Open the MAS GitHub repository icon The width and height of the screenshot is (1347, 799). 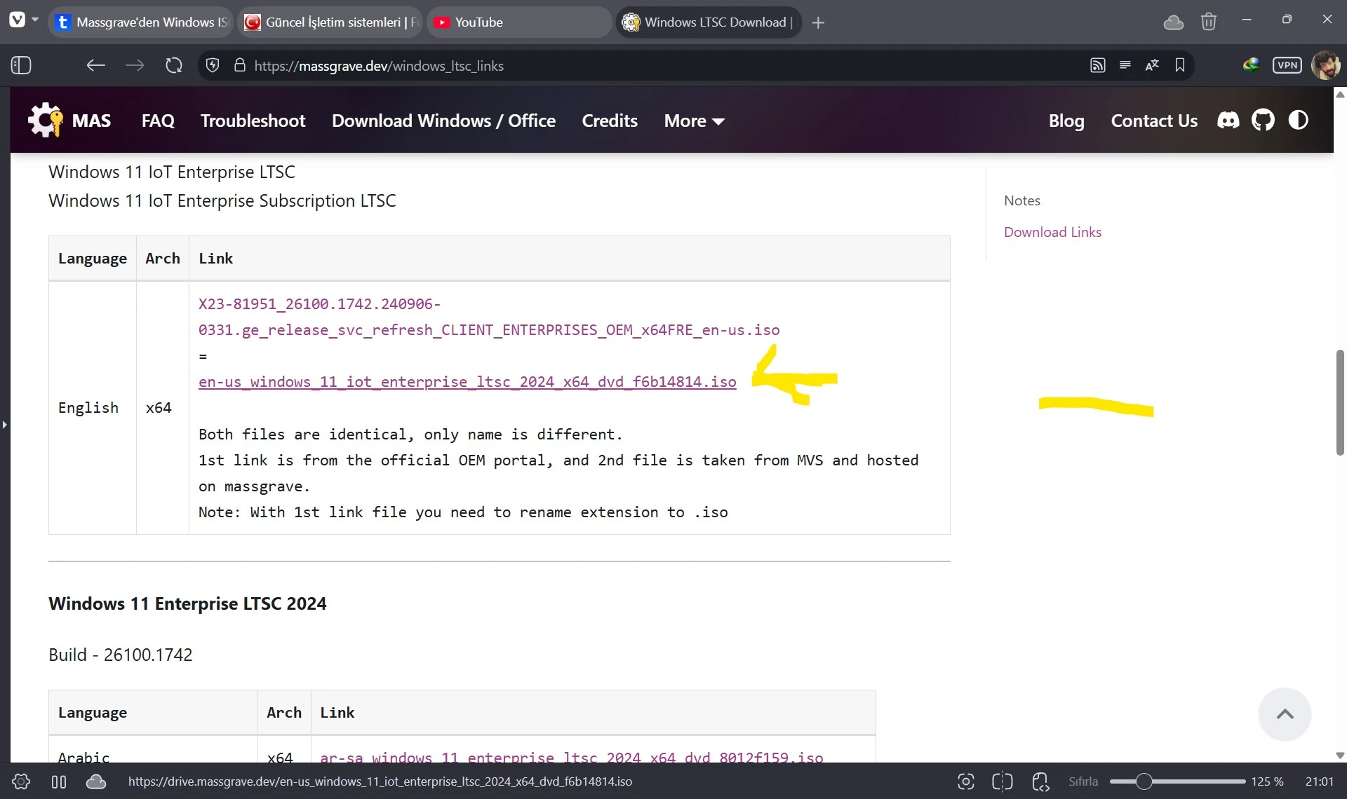[1263, 121]
